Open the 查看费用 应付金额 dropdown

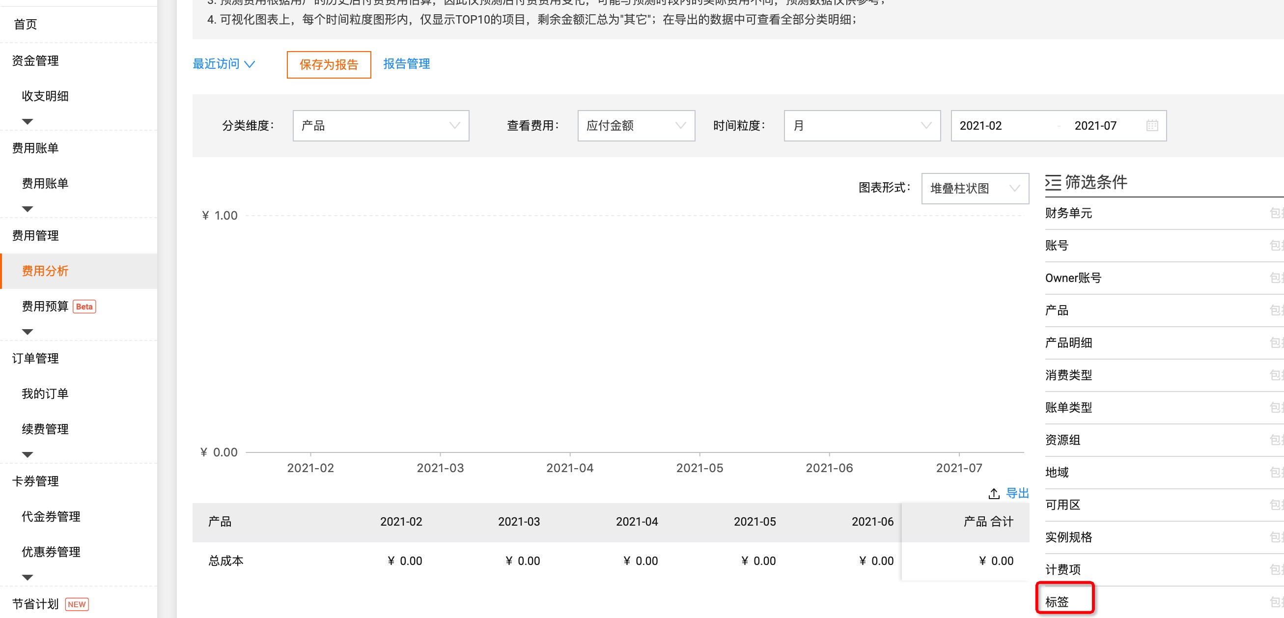[636, 126]
